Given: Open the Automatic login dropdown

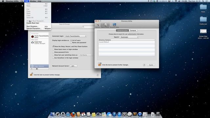Looking at the screenshot, I should (x=75, y=36).
